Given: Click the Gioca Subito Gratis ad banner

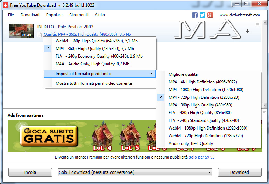Looking at the screenshot, I should click(x=49, y=137).
